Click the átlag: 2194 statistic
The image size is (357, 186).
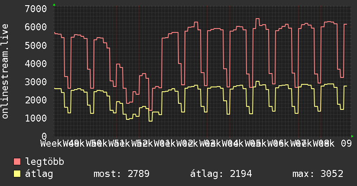pyautogui.click(x=221, y=174)
